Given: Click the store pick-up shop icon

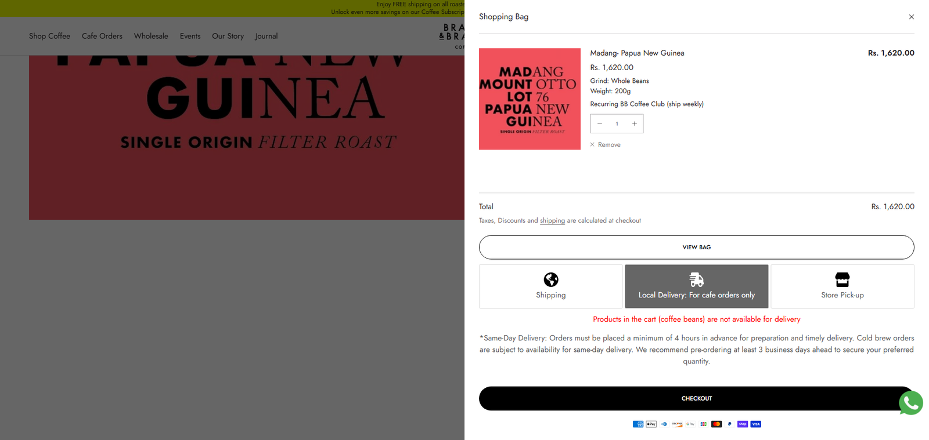Looking at the screenshot, I should pos(842,279).
